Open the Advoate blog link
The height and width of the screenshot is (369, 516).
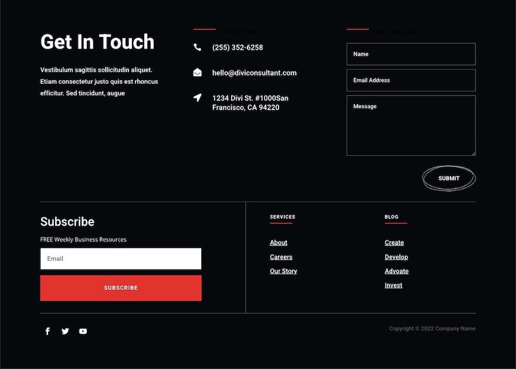(396, 271)
